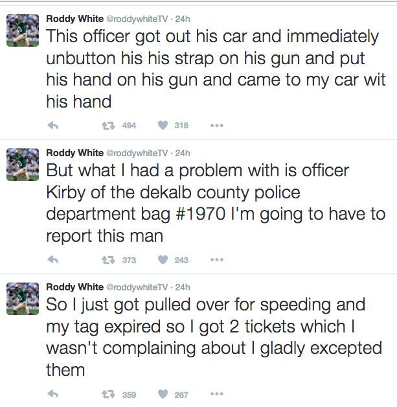The height and width of the screenshot is (407, 397).
Task: Reply to the 'This officer got out' tweet
Action: 53,126
